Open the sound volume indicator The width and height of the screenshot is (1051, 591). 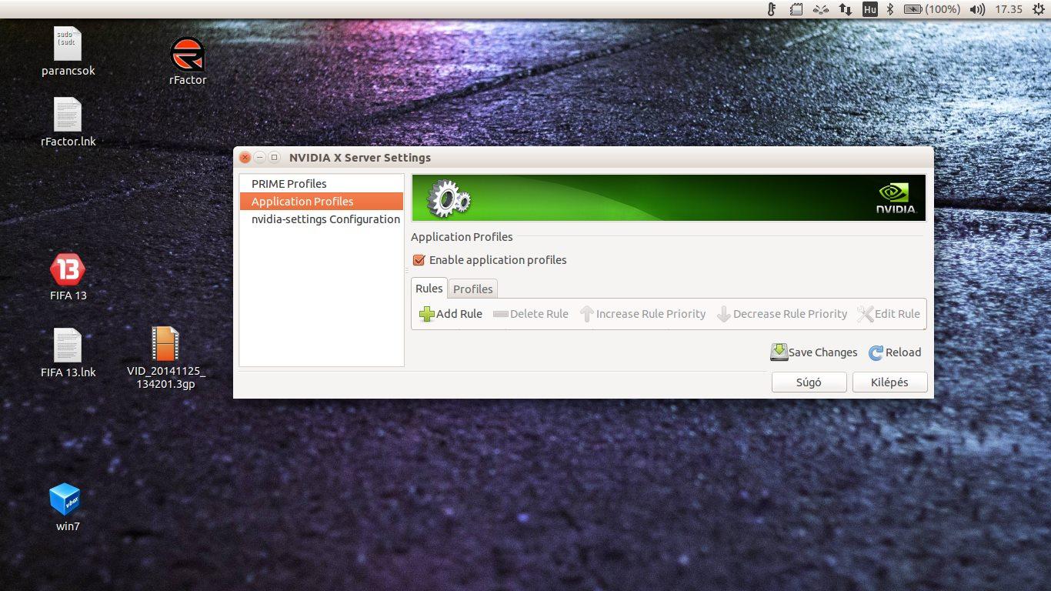(977, 9)
